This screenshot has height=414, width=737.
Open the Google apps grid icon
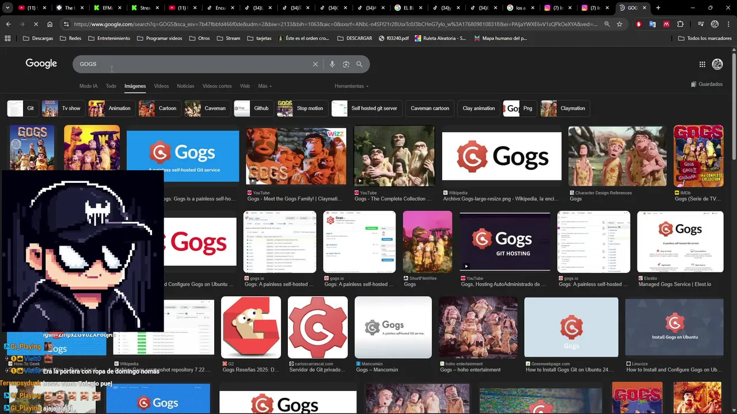coord(702,64)
